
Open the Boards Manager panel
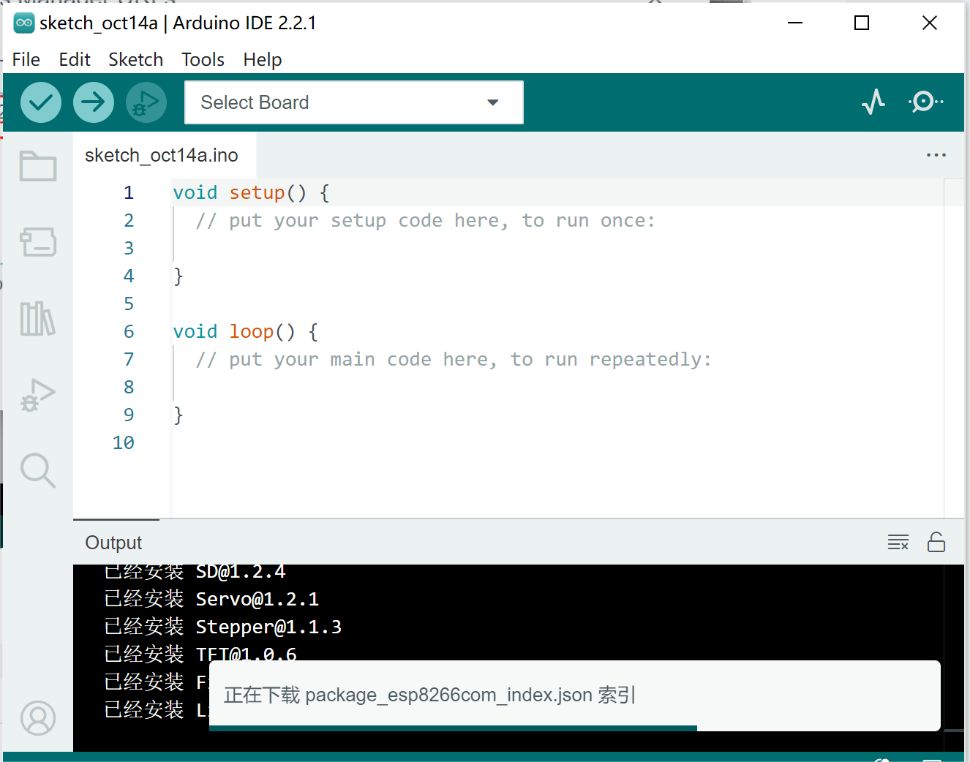(x=37, y=242)
